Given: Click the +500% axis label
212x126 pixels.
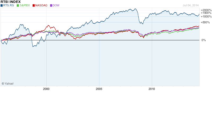Looking at the screenshot, I should point(205,22).
